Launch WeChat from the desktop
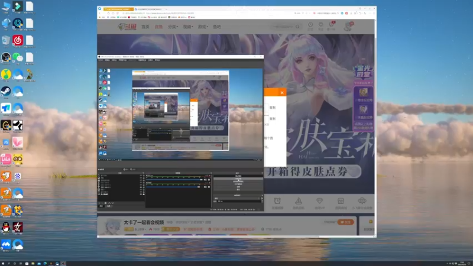 [x=18, y=57]
